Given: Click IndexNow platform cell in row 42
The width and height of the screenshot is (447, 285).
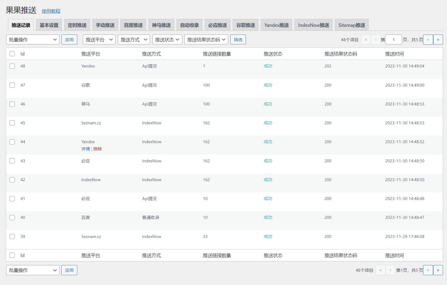Looking at the screenshot, I should 91,180.
